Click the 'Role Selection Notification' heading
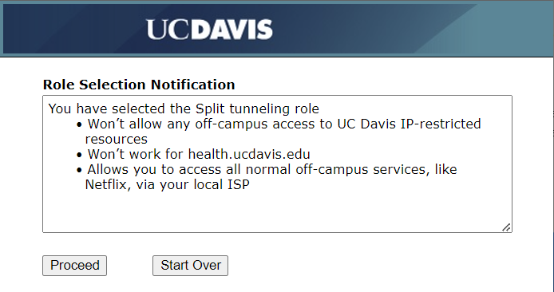554x292 pixels. point(139,85)
